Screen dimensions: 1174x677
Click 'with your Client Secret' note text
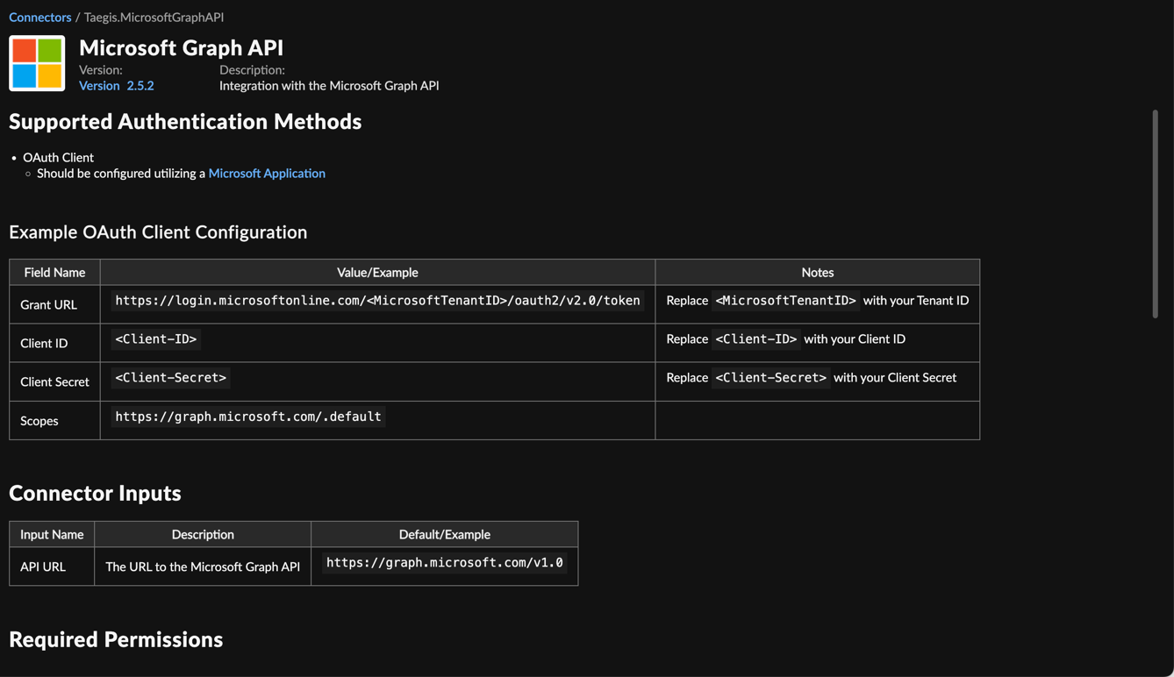895,377
